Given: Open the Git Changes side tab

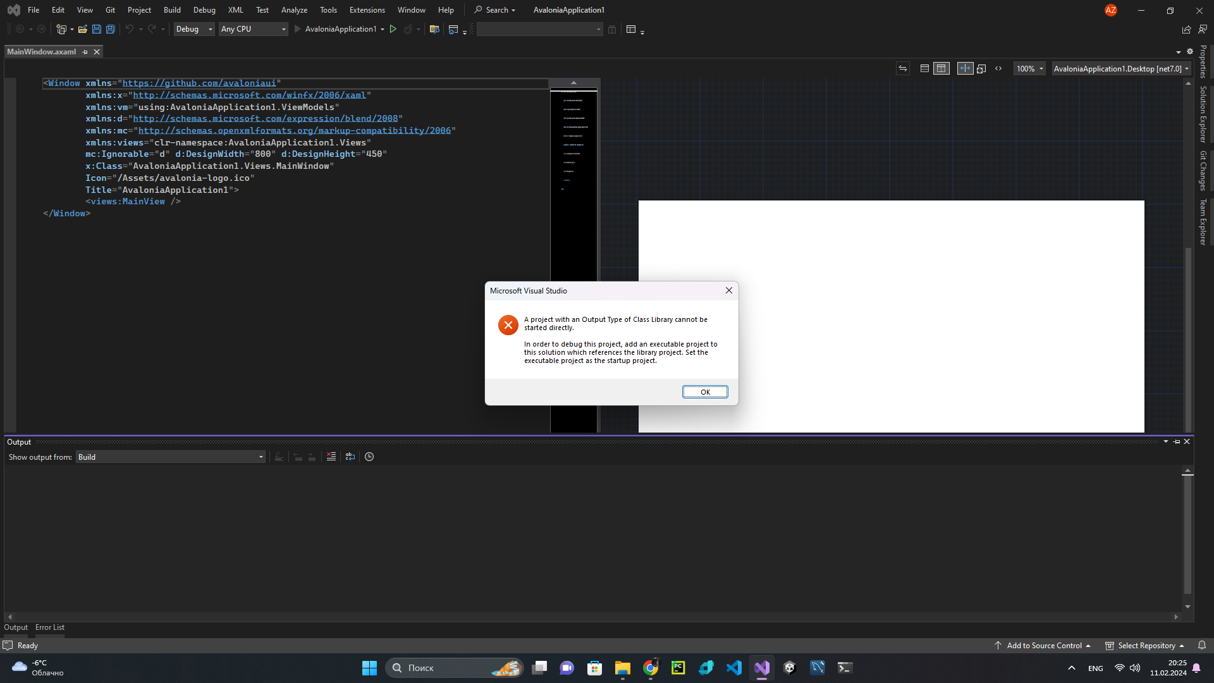Looking at the screenshot, I should [1203, 171].
